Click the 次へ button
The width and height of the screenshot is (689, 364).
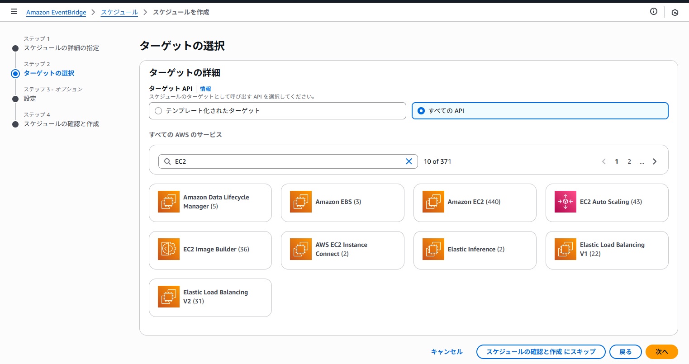[661, 352]
